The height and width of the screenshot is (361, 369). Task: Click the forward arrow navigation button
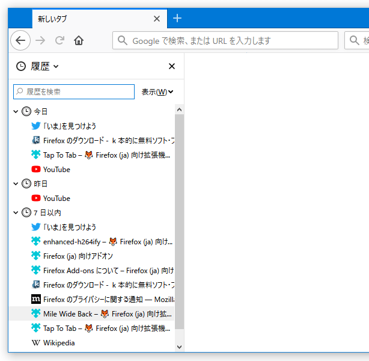[40, 40]
